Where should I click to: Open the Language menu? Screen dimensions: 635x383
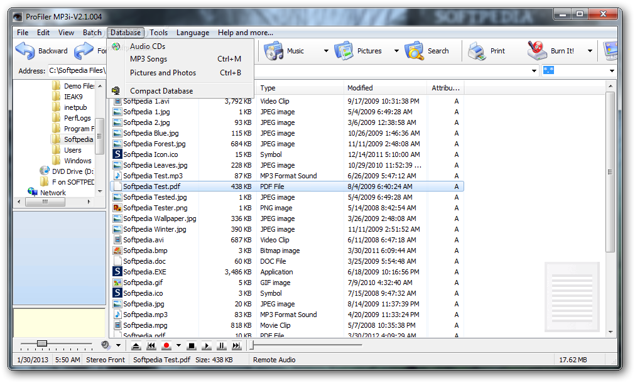point(193,33)
